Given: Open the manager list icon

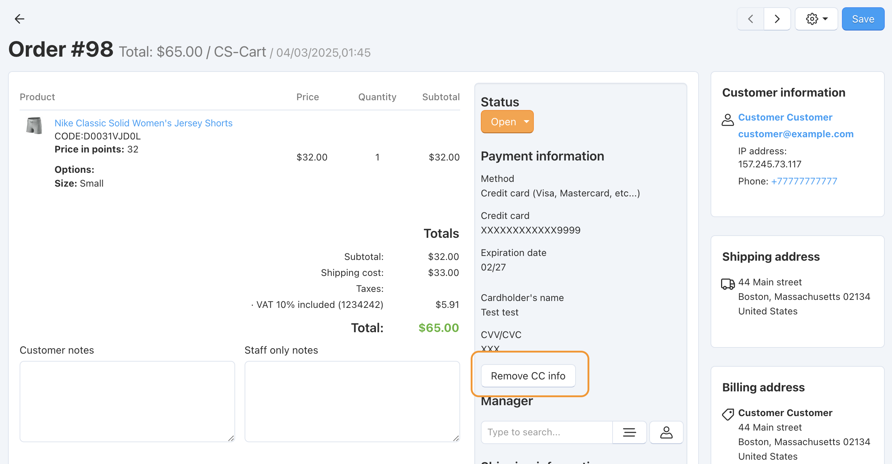Looking at the screenshot, I should coord(629,432).
